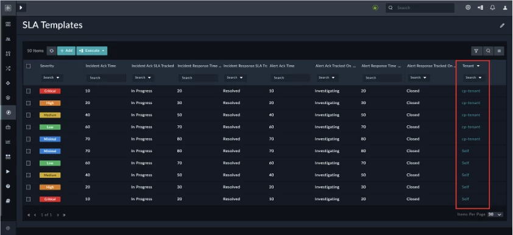This screenshot has width=513, height=235.
Task: Open Alert Ack Tracked On Search dropdown
Action: coord(327,78)
